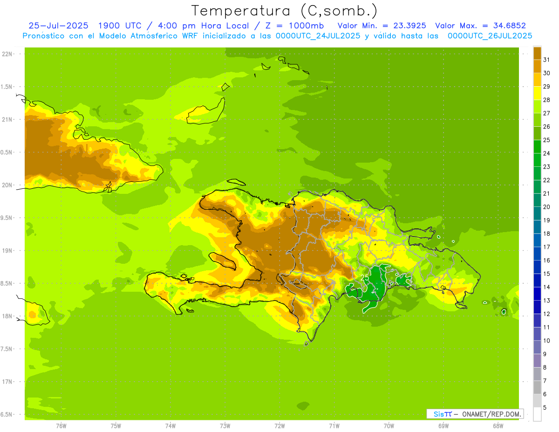Image resolution: width=559 pixels, height=432 pixels.
Task: Pick the brown colorbar swatch above 31
Action: [x=537, y=53]
